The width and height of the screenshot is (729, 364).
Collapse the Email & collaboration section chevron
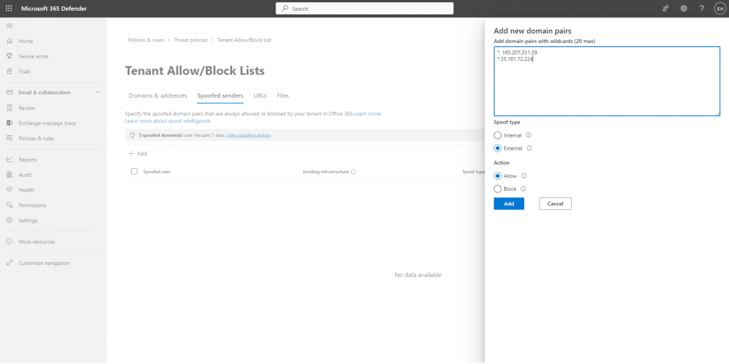coord(98,93)
